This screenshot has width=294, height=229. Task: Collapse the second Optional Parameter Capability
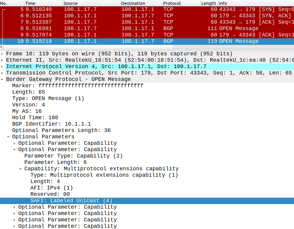point(14,150)
